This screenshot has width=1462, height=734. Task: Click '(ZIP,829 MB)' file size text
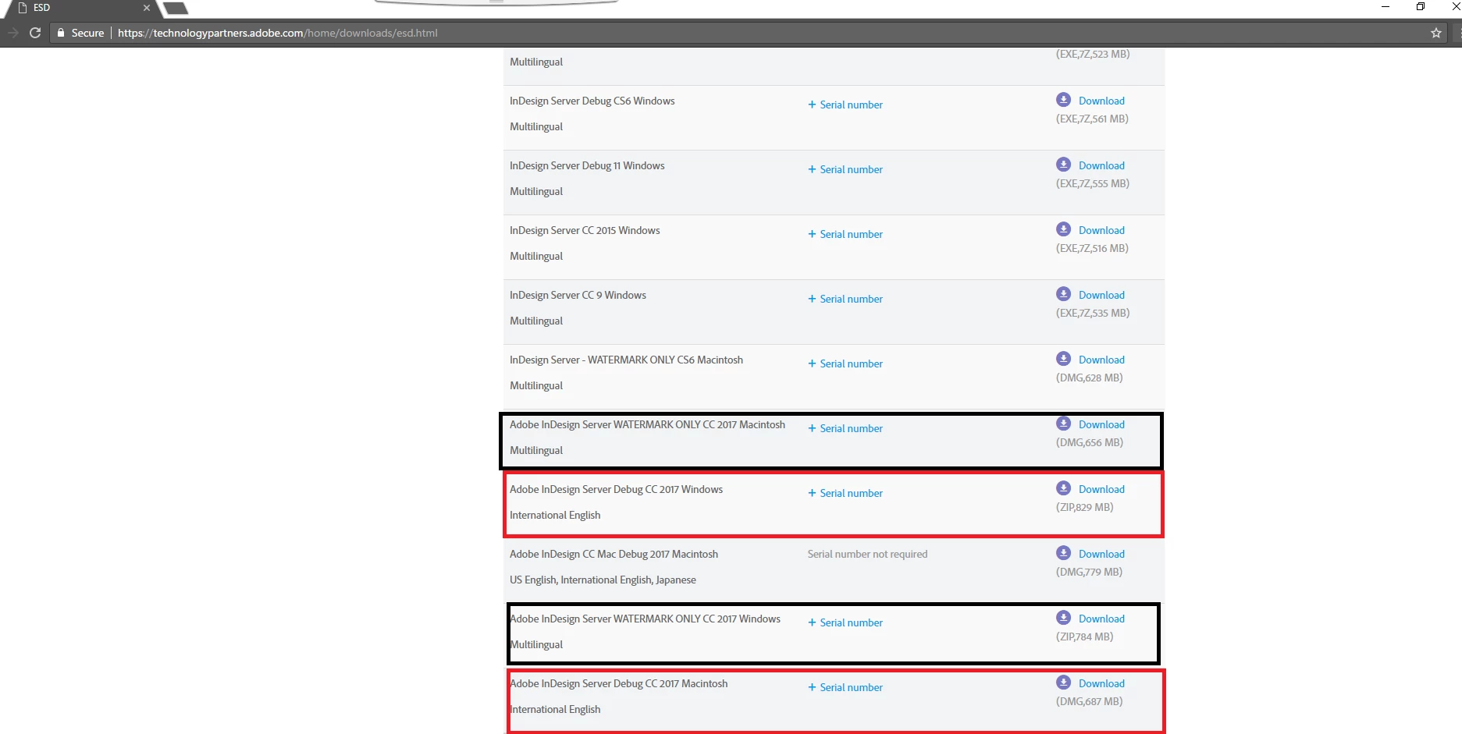1084,507
